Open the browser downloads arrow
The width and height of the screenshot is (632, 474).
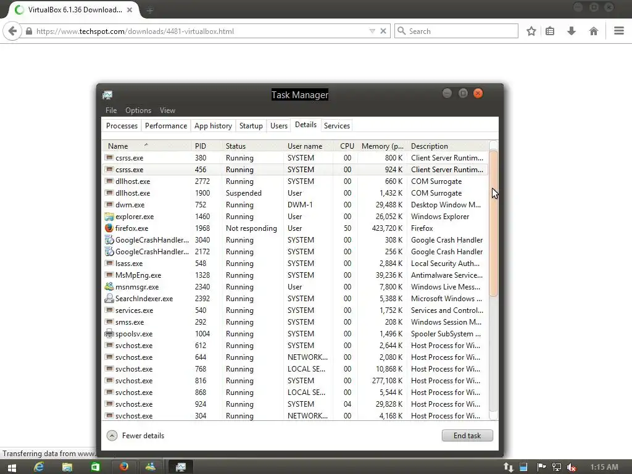coord(572,31)
